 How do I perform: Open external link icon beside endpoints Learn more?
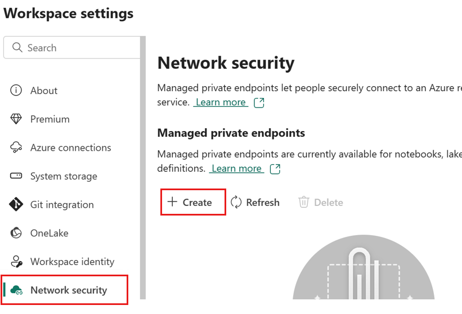coord(275,169)
